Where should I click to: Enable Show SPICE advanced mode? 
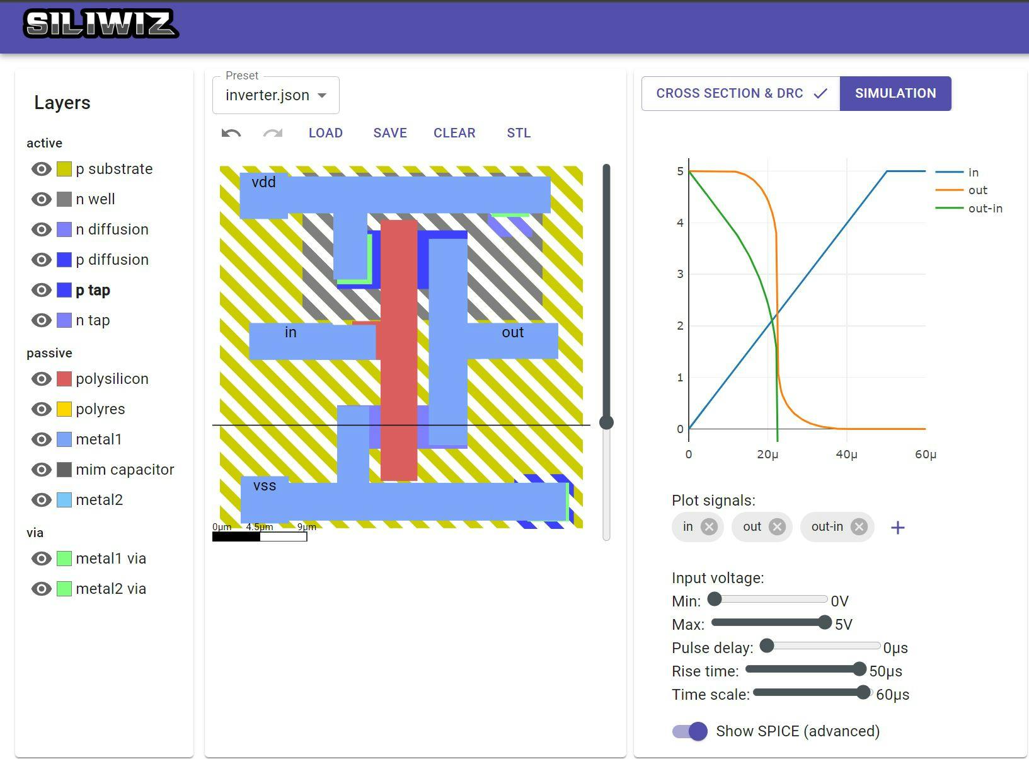point(690,731)
